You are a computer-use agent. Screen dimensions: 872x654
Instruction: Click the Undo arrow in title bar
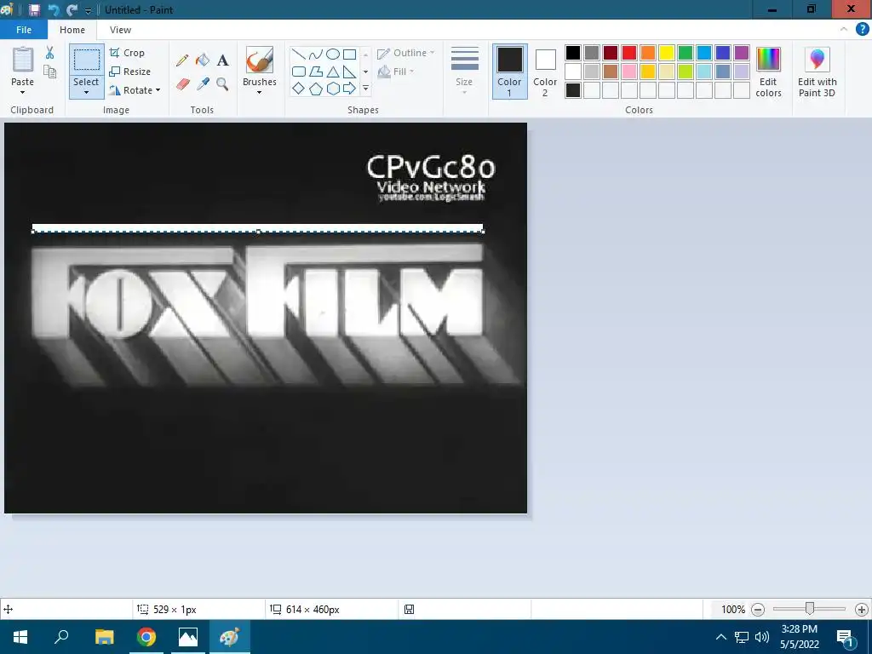pos(54,9)
